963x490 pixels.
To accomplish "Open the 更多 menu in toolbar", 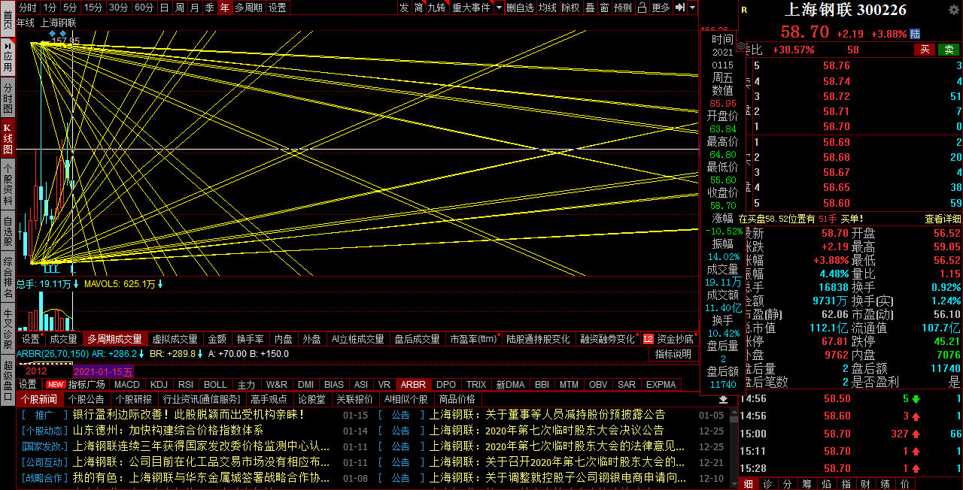I will click(661, 8).
